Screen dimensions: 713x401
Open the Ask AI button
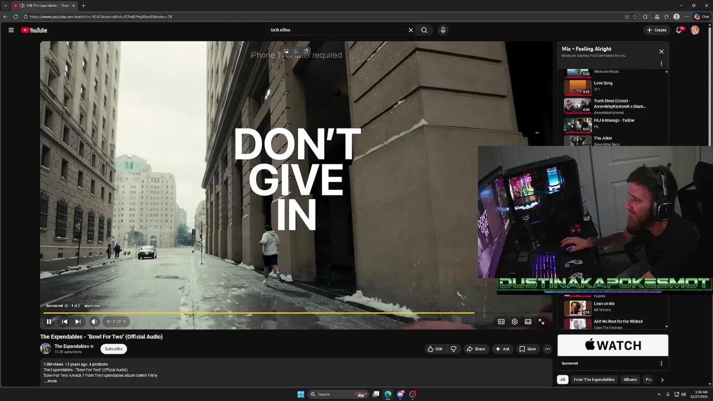(x=502, y=349)
